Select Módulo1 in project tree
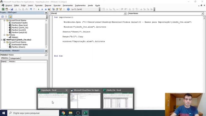 click(x=15, y=37)
